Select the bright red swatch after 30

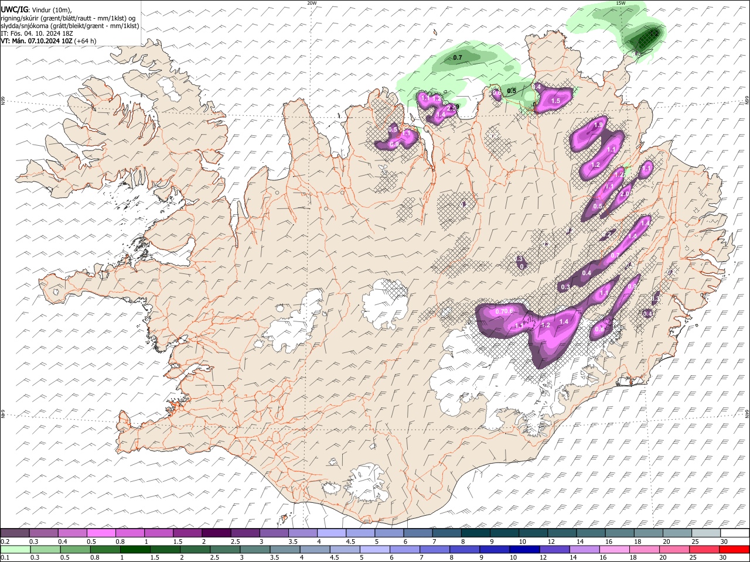(734, 549)
